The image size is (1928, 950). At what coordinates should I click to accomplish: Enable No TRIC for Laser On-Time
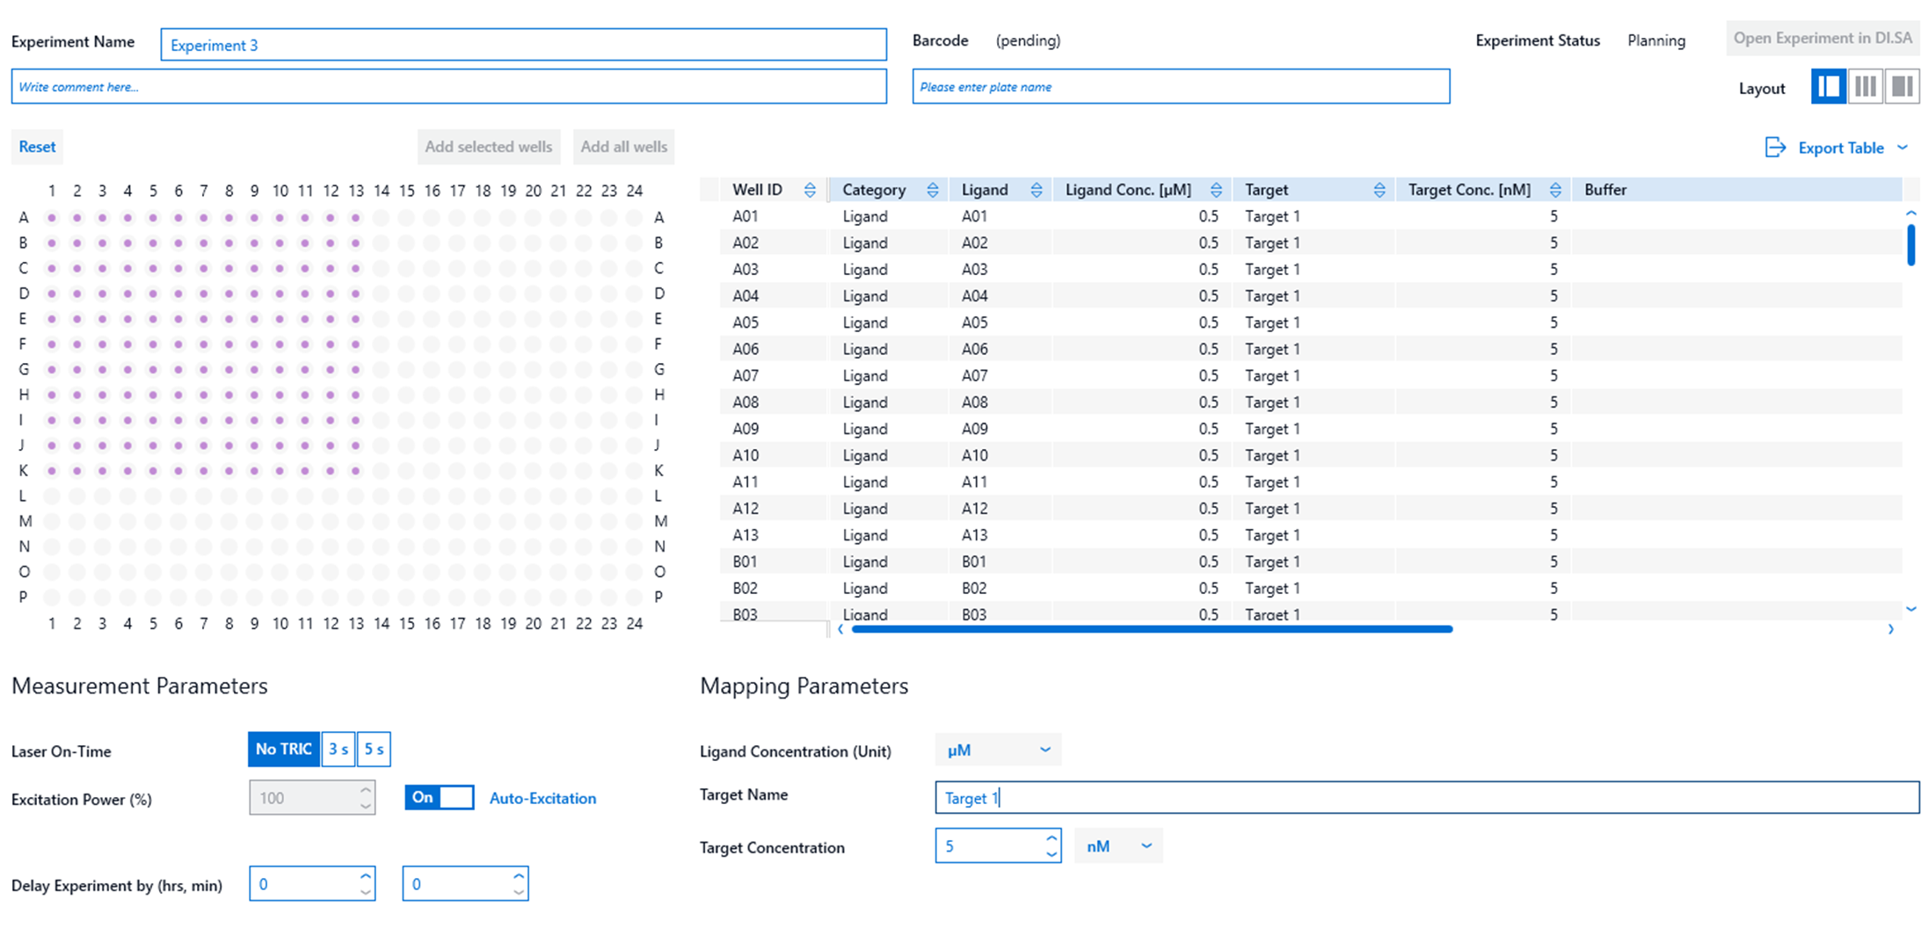[x=283, y=749]
